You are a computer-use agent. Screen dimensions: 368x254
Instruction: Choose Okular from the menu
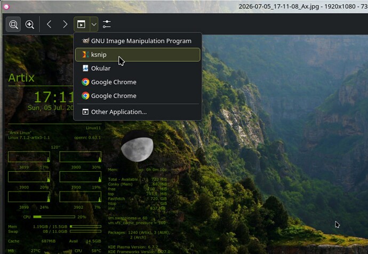[138, 68]
